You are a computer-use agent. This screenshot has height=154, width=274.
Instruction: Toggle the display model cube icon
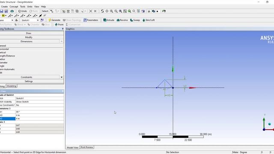153,11
